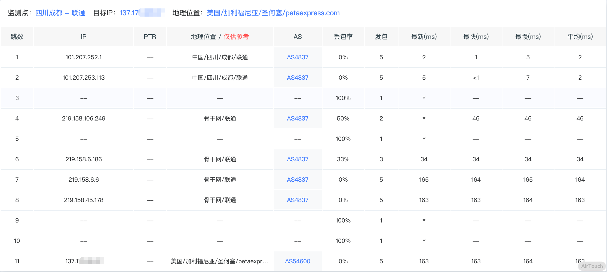
Task: Click the AS54600 link in hop 11
Action: [x=298, y=261]
